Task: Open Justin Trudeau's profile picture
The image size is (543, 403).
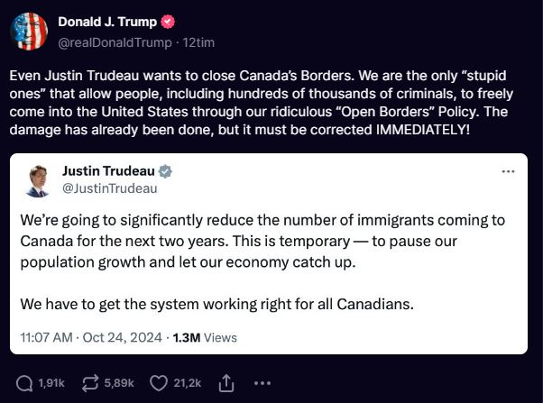Action: [38, 179]
